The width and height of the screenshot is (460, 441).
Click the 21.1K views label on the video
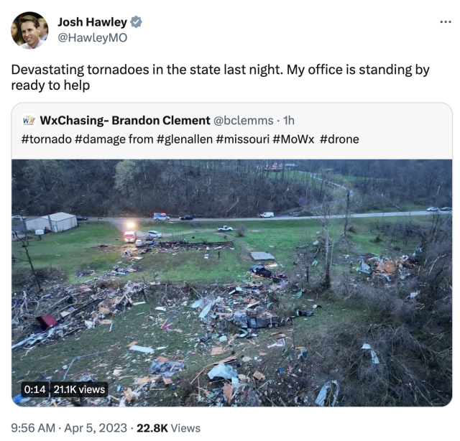80,389
